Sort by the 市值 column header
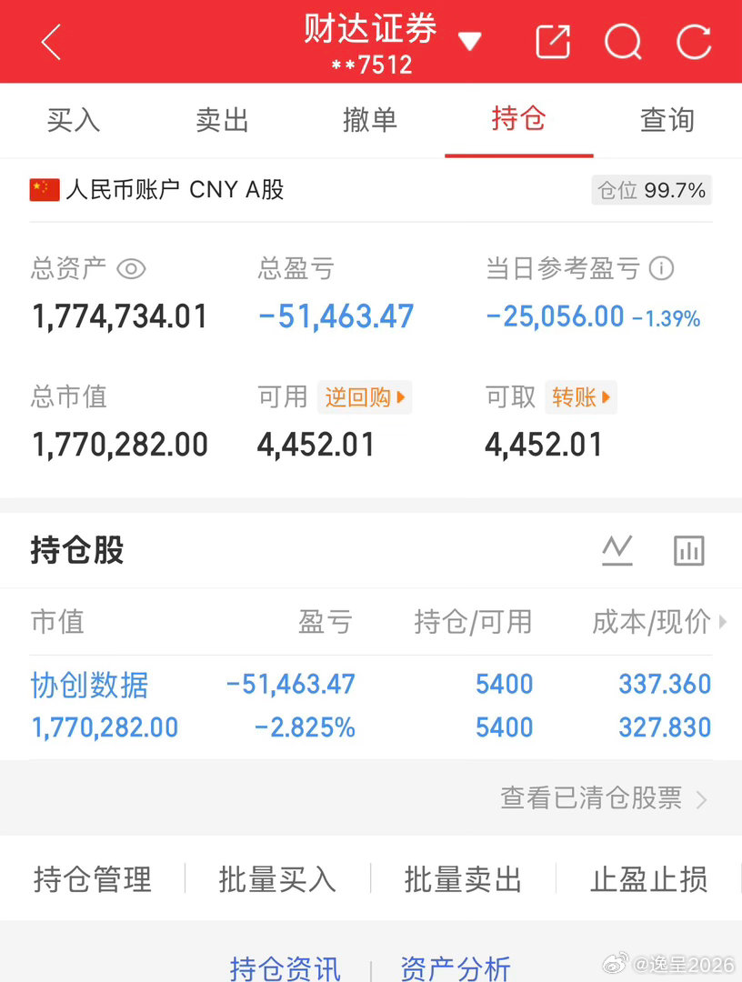 tap(57, 622)
